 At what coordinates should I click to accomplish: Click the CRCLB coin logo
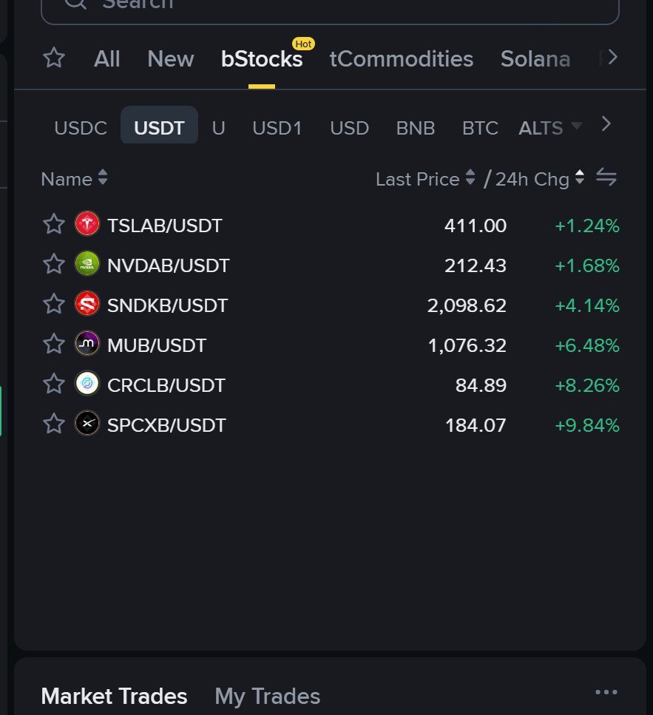tap(87, 384)
